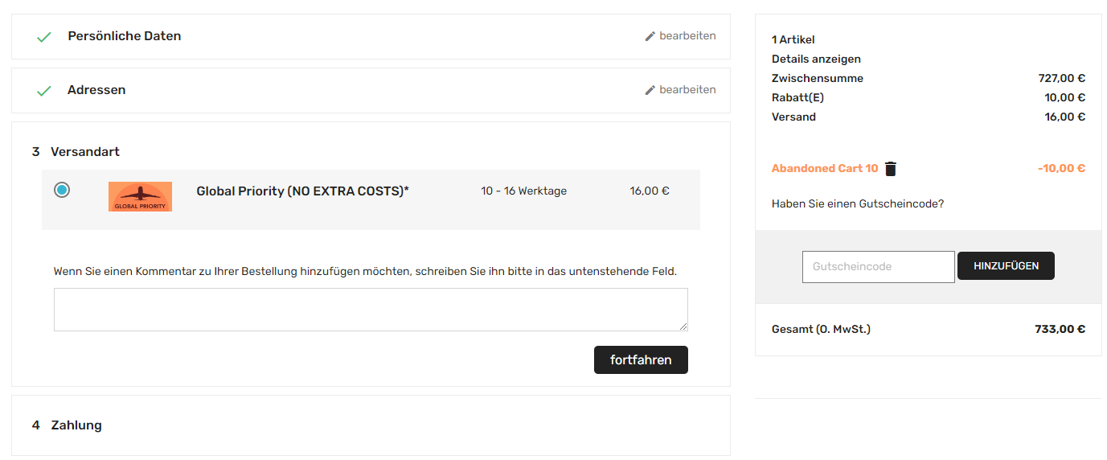This screenshot has height=460, width=1107.
Task: Click the HINZUFÜGEN coupon button
Action: (1006, 266)
